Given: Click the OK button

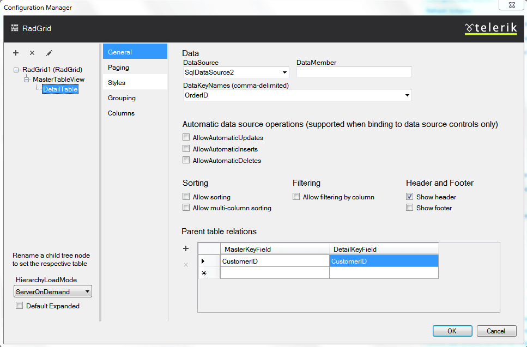Looking at the screenshot, I should 452,331.
